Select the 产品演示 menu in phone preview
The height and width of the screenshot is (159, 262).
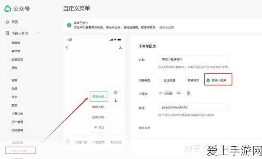99,142
